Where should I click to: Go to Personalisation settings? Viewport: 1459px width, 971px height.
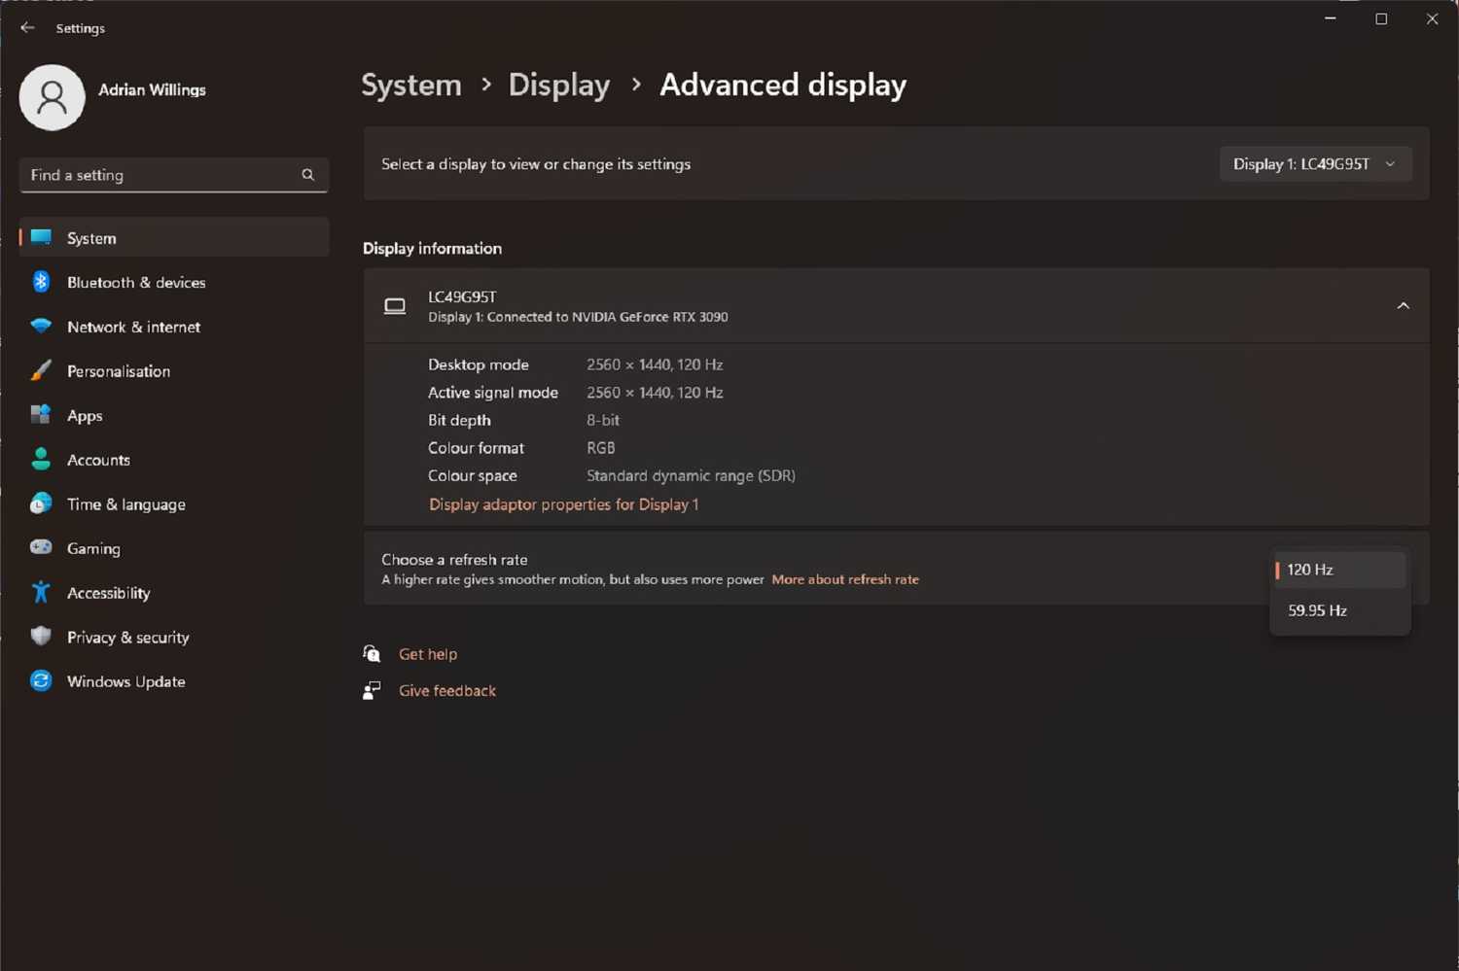pos(118,371)
